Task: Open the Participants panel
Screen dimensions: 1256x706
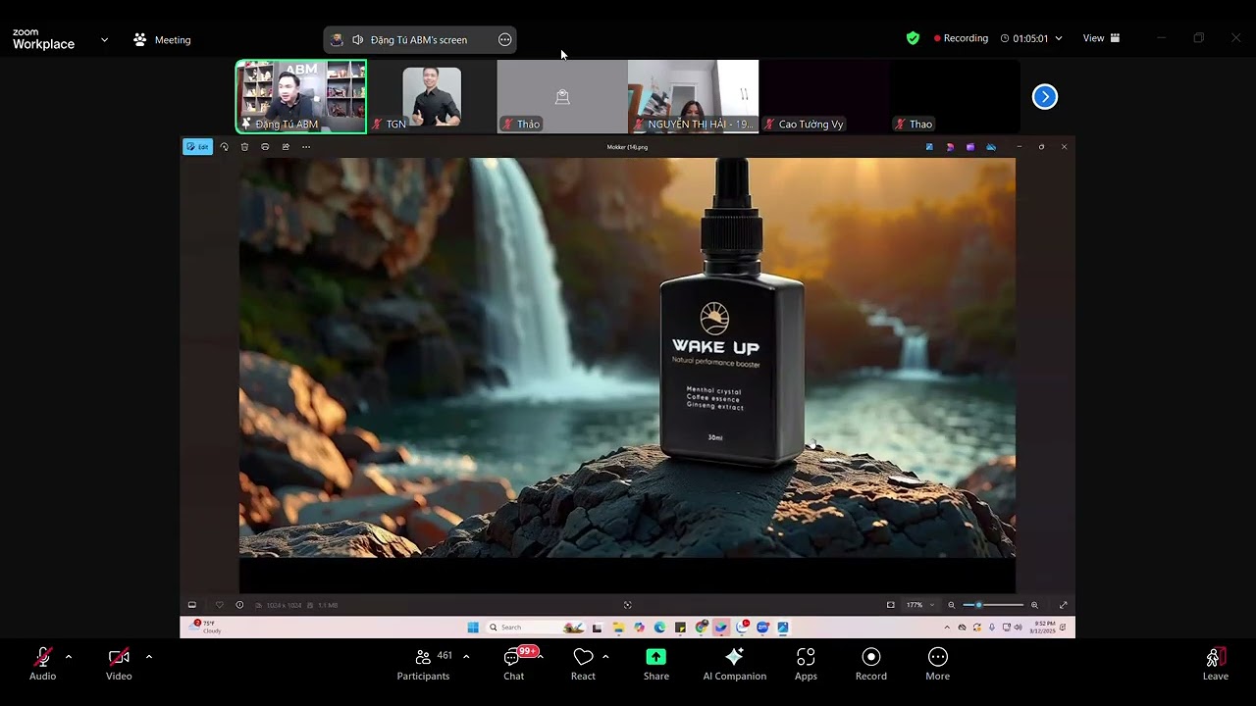Action: 424,663
